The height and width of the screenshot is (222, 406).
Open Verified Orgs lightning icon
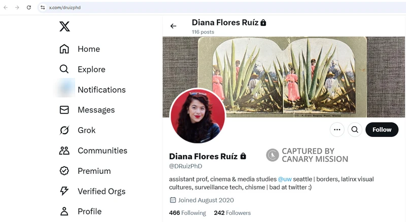[x=64, y=191]
